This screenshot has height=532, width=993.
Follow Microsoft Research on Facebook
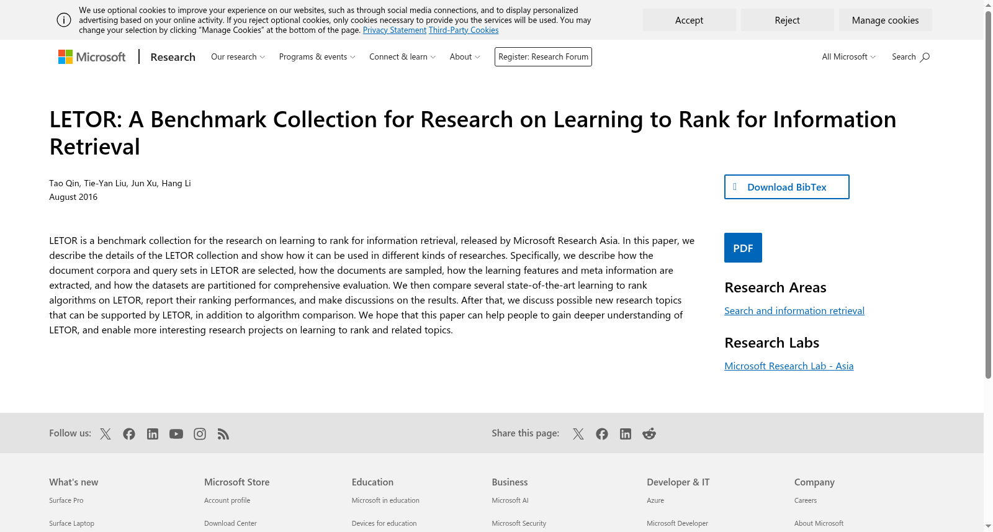click(x=129, y=434)
